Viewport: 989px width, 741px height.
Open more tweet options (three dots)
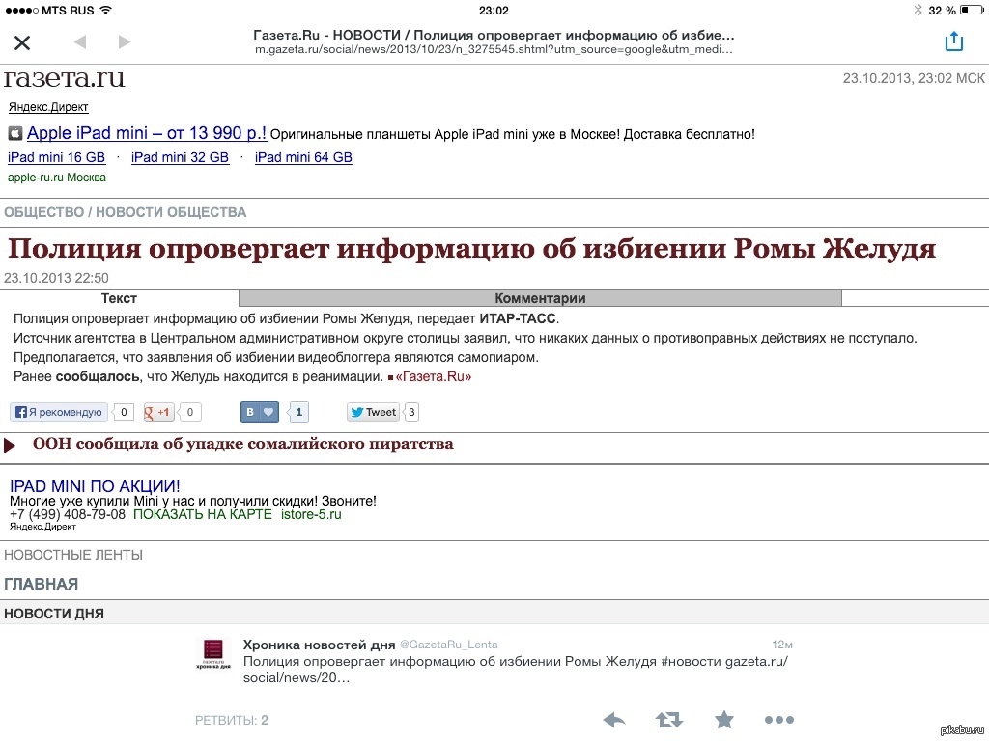tap(778, 720)
